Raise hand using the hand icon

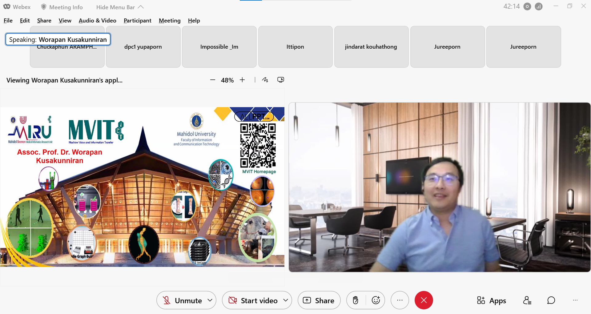[x=356, y=300]
